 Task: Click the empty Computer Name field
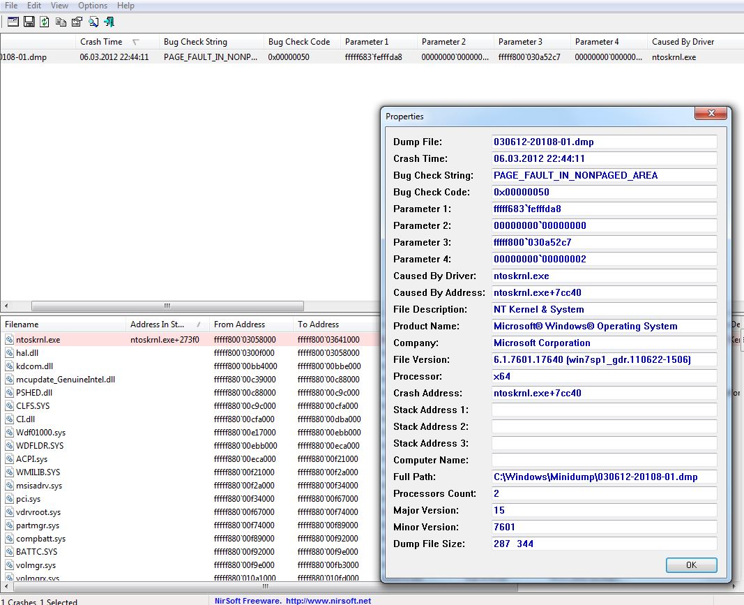click(x=605, y=460)
